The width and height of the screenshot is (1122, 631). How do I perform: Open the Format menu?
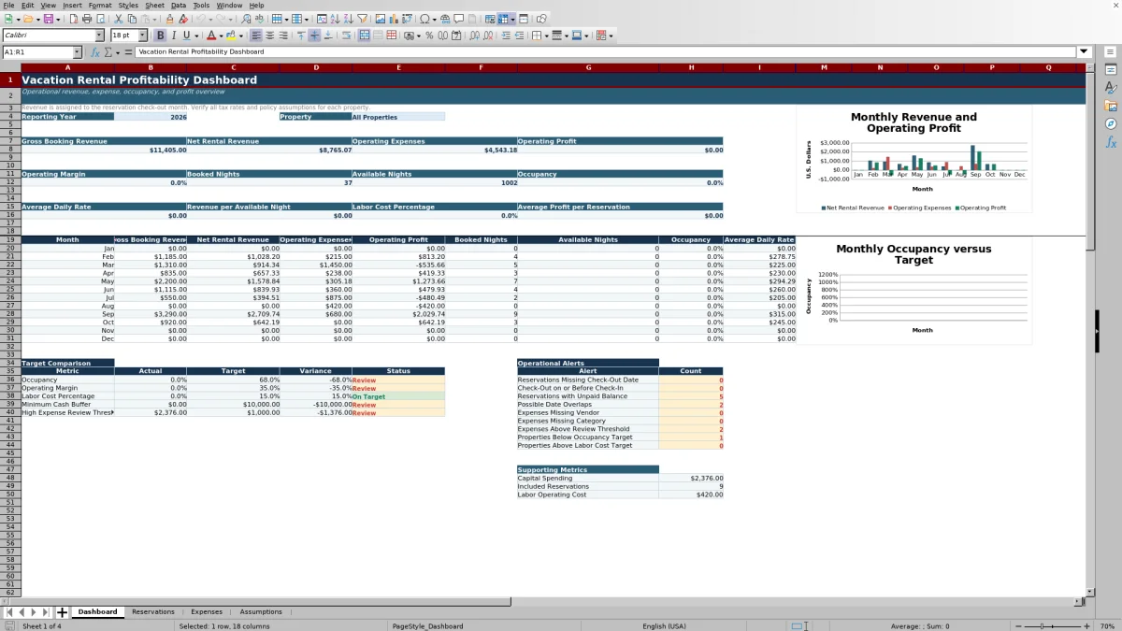pyautogui.click(x=100, y=5)
